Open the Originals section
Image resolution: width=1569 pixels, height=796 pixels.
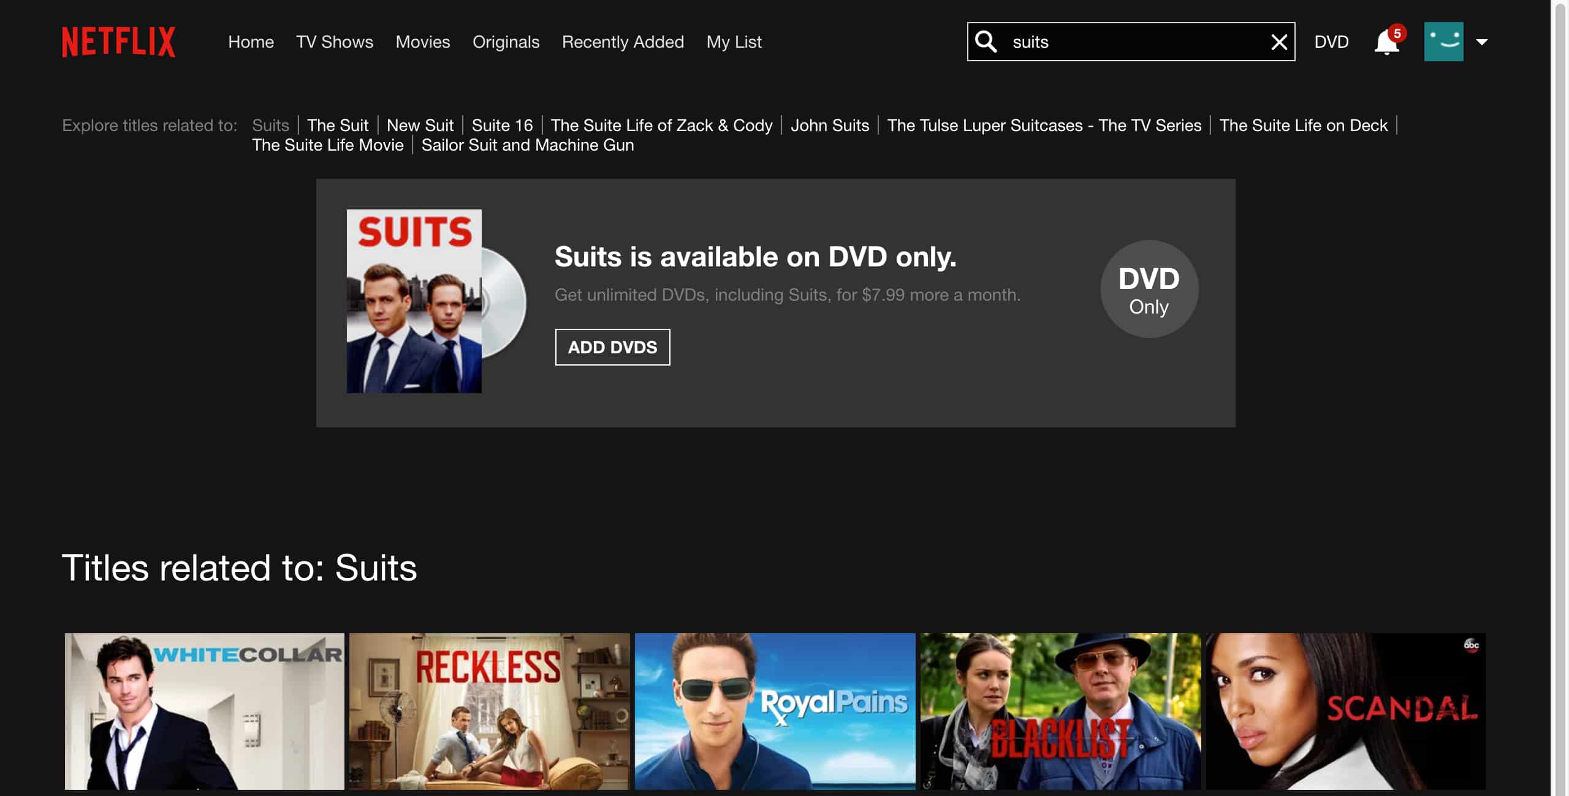[506, 42]
